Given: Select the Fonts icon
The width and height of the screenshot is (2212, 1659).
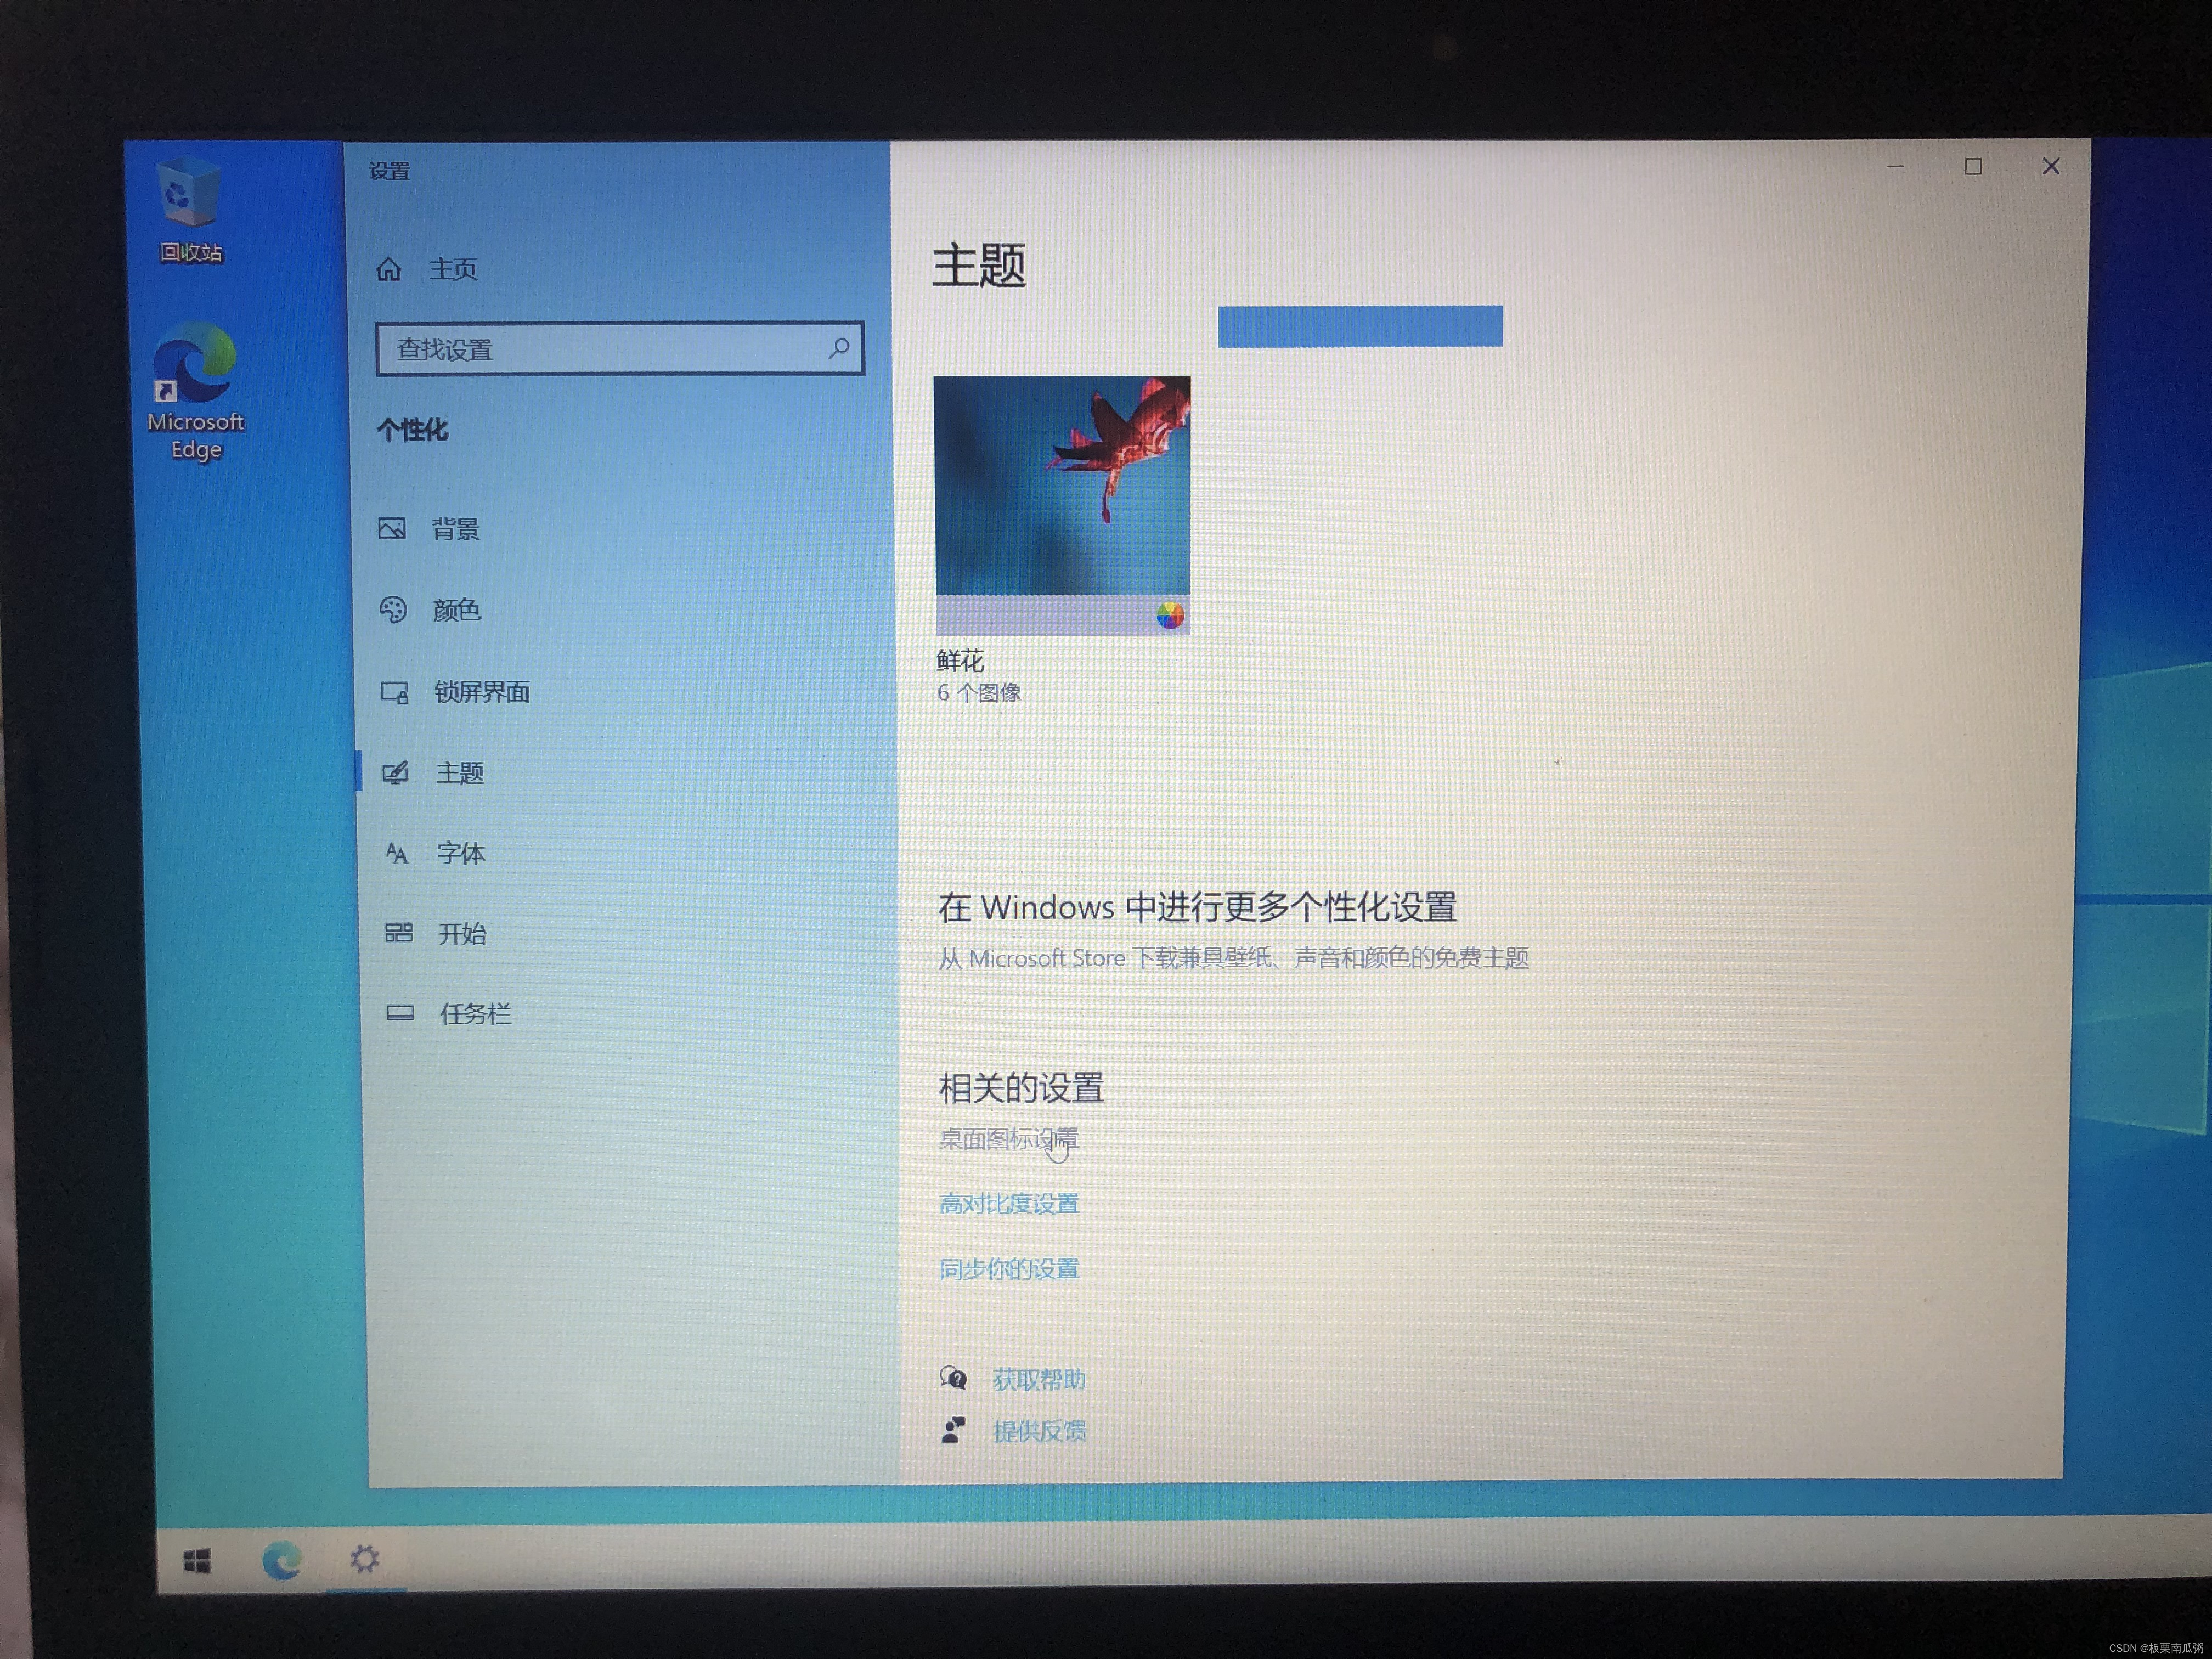Looking at the screenshot, I should point(397,853).
